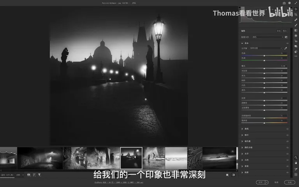Edit the 曝光 exposure value field

point(283,66)
